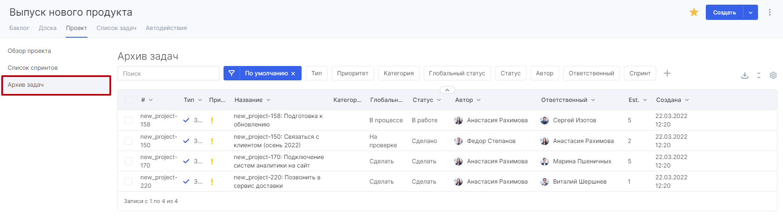Open the table settings gear icon

773,75
